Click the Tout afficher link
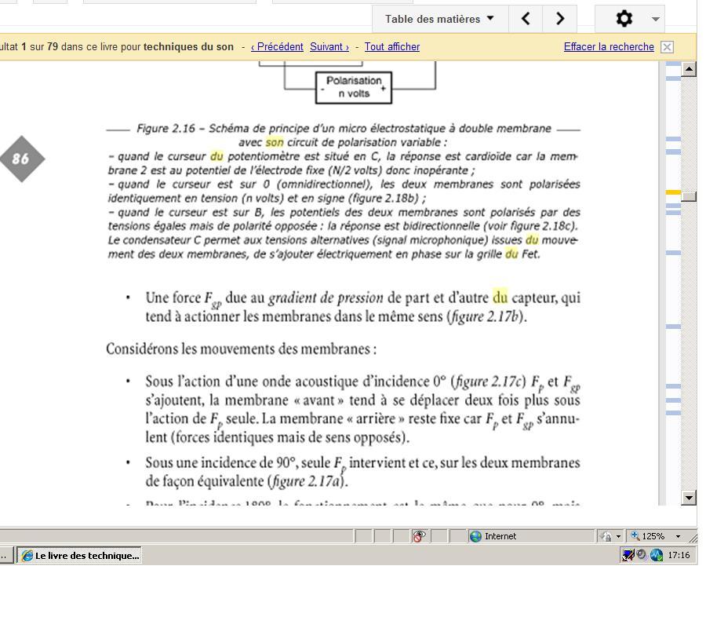Image resolution: width=706 pixels, height=628 pixels. click(391, 47)
